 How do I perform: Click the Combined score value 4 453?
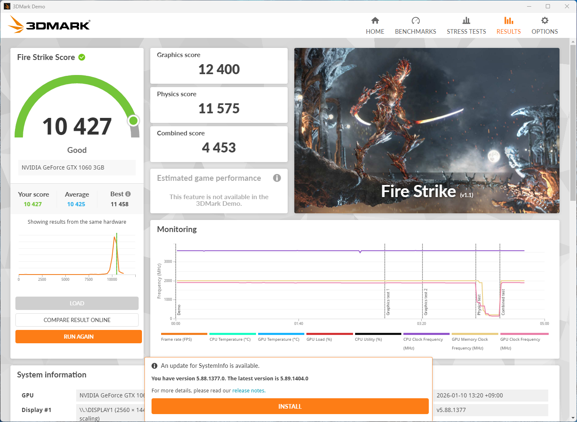click(x=219, y=148)
